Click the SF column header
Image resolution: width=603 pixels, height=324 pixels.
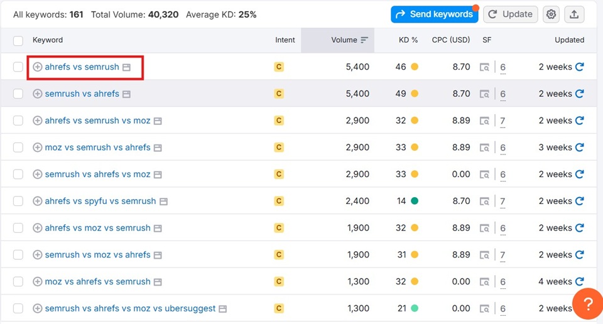pyautogui.click(x=487, y=40)
